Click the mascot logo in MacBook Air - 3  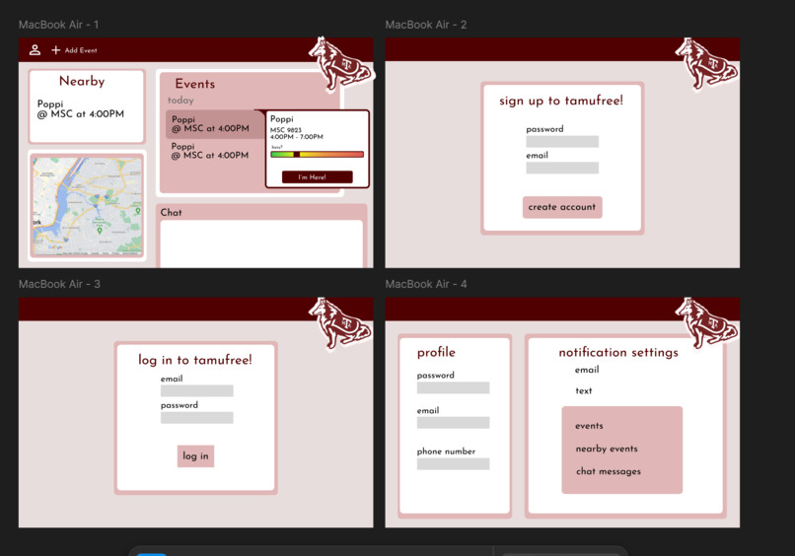(x=340, y=323)
